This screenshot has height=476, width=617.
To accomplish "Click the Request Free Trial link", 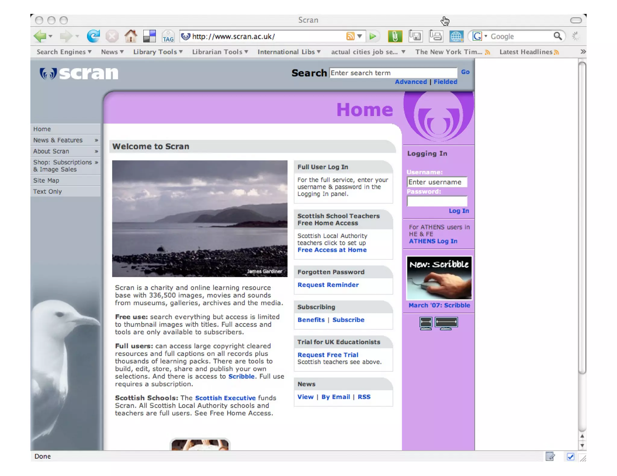I will point(328,355).
